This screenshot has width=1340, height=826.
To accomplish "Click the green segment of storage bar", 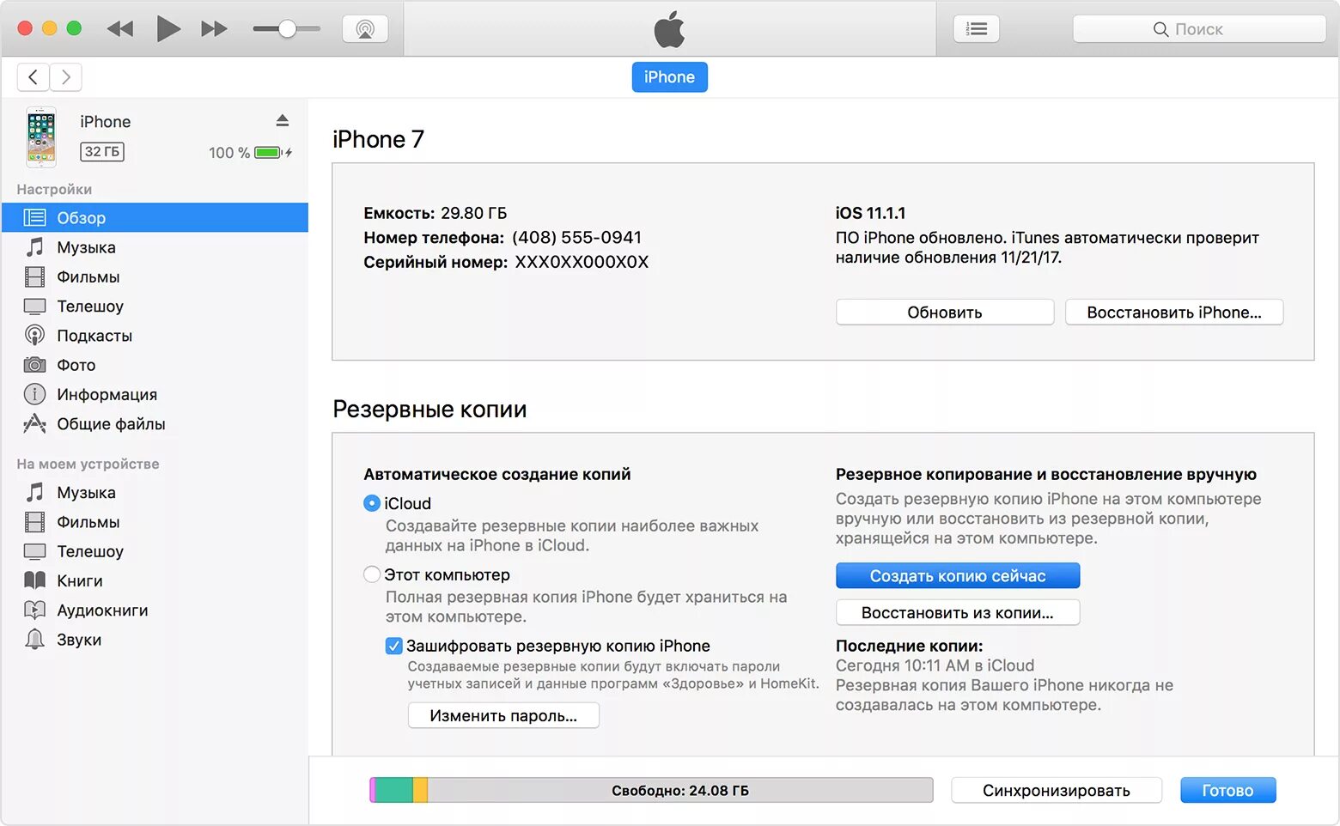I will (x=393, y=790).
